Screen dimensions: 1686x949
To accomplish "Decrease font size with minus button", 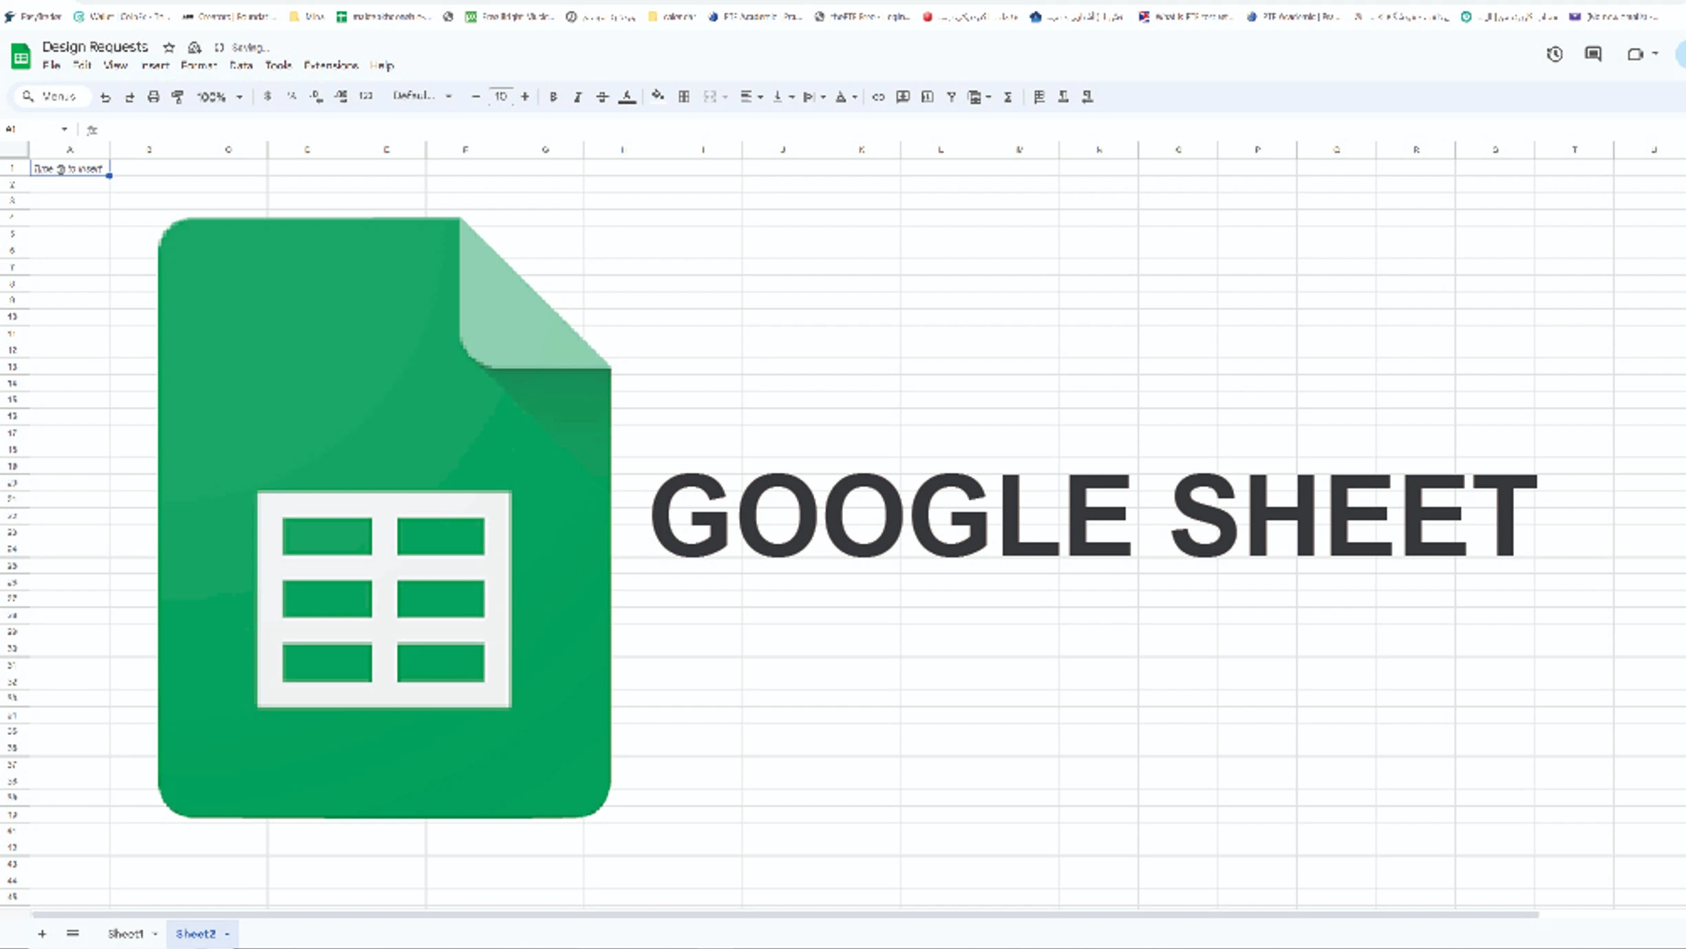I will pyautogui.click(x=476, y=97).
